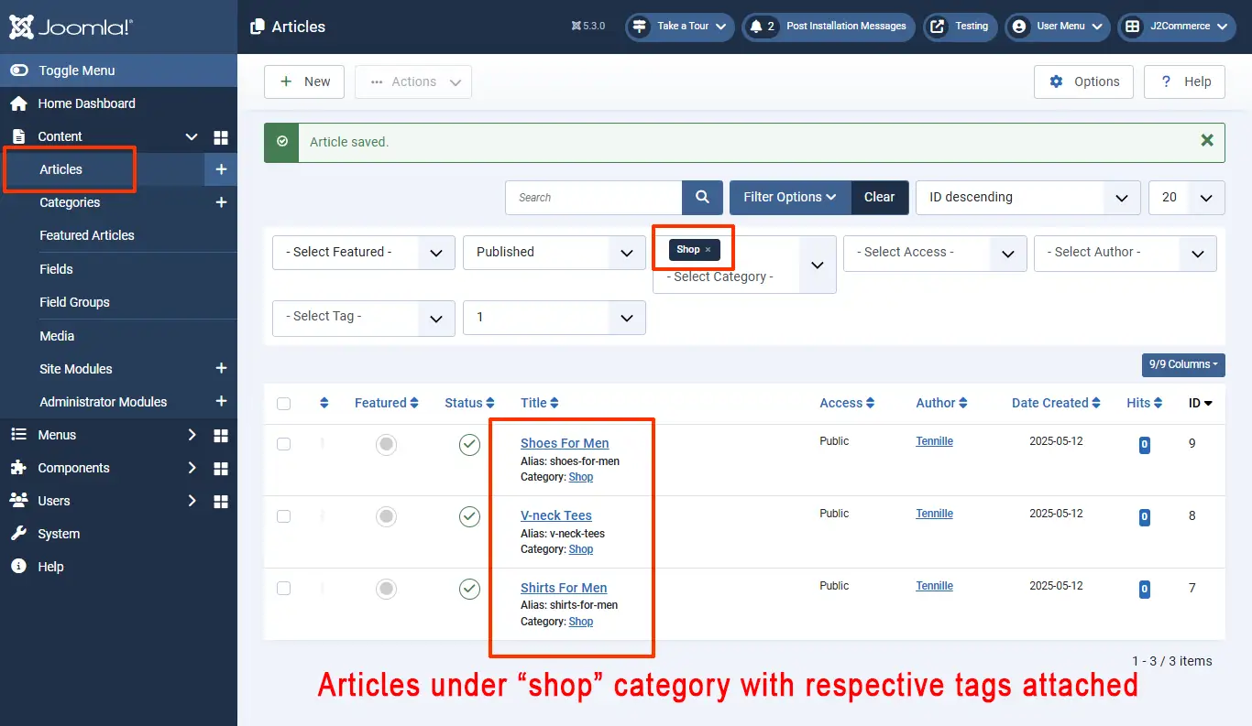This screenshot has height=726, width=1252.
Task: Open ID descending sort dropdown
Action: tap(1027, 197)
